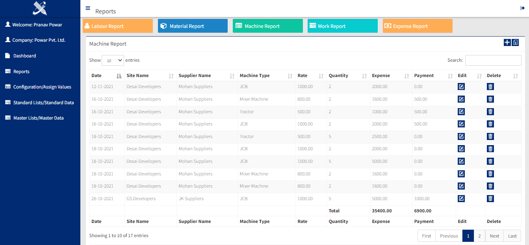The image size is (529, 245).
Task: Delete the 18-10-2021 JCB entry with expense 2000.00
Action: click(x=490, y=149)
